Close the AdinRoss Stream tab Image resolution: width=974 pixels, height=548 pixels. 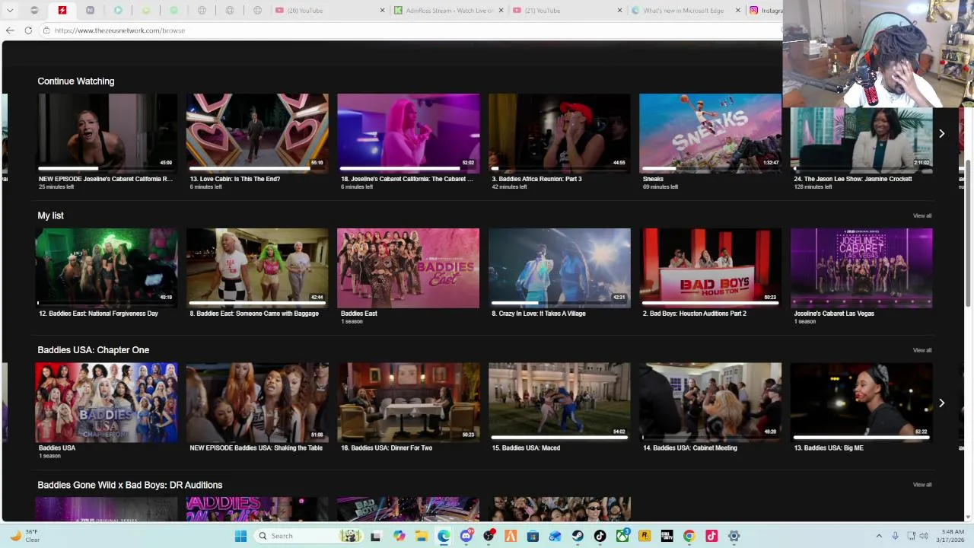point(501,11)
